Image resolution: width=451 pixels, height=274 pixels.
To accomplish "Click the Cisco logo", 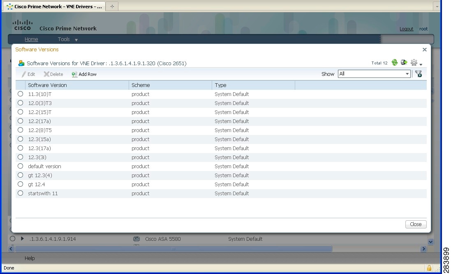I will (23, 25).
